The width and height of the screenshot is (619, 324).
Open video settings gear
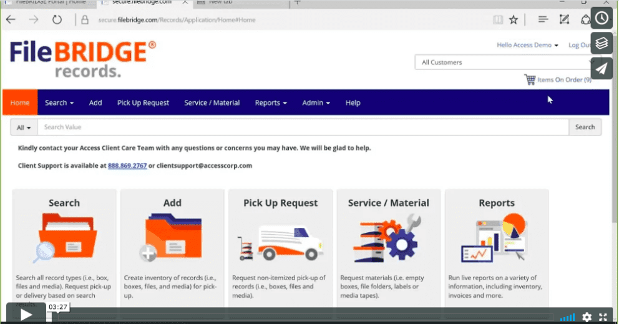[x=587, y=317]
